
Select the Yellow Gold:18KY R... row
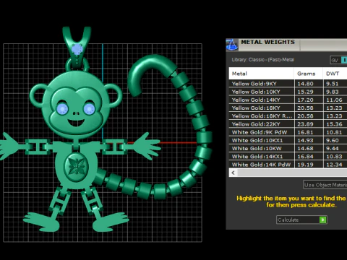[288, 116]
